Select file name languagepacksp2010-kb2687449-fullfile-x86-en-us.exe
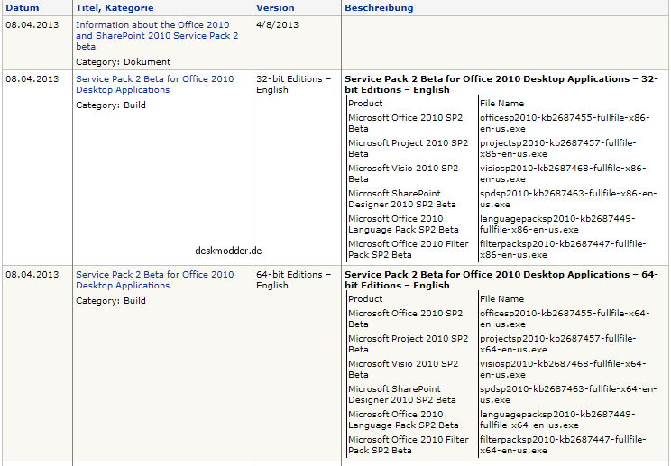 point(557,224)
